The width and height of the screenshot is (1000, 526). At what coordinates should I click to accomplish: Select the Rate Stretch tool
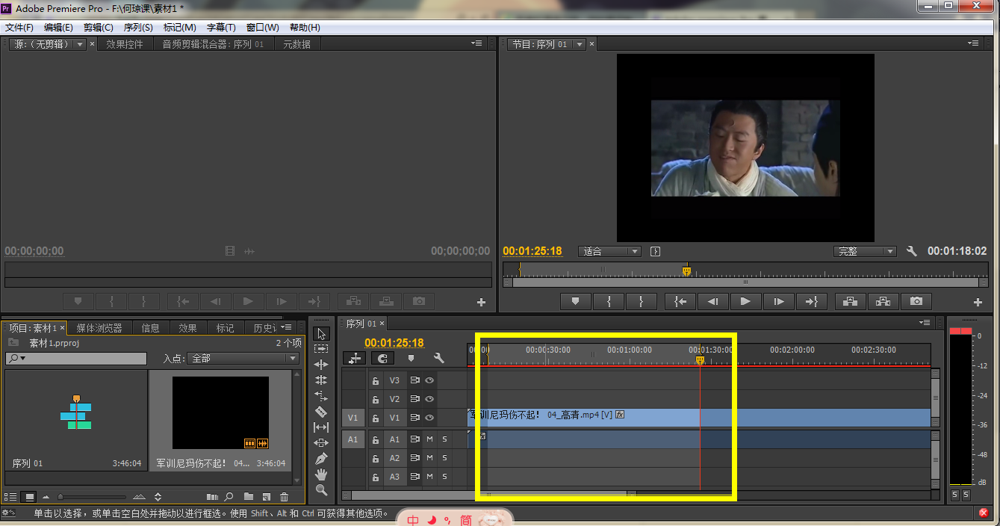point(321,396)
